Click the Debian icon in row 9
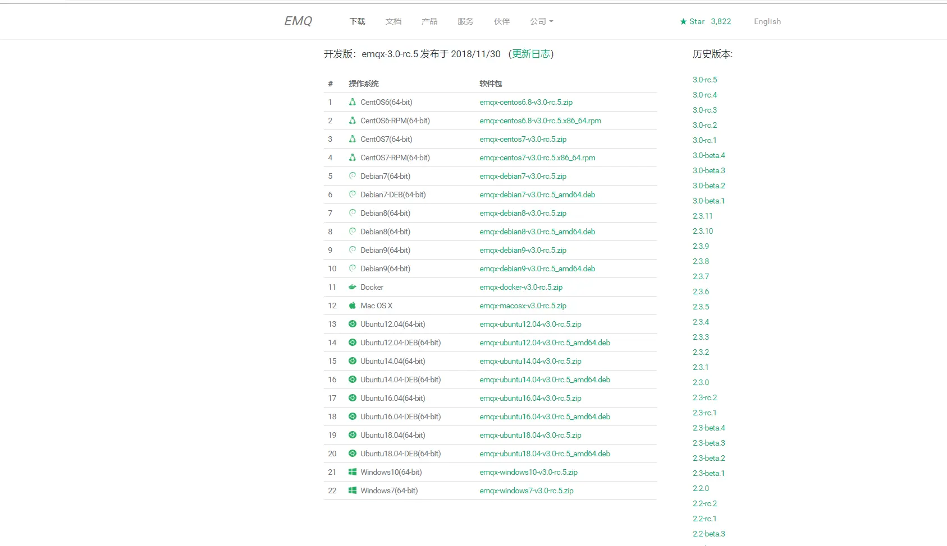Viewport: 947px width, 546px height. tap(353, 250)
